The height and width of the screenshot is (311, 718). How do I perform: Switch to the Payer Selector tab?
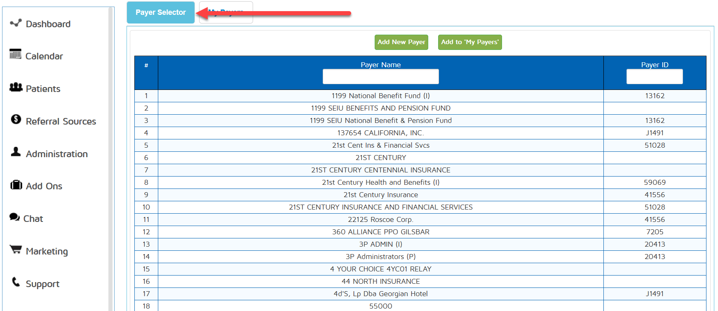[160, 12]
